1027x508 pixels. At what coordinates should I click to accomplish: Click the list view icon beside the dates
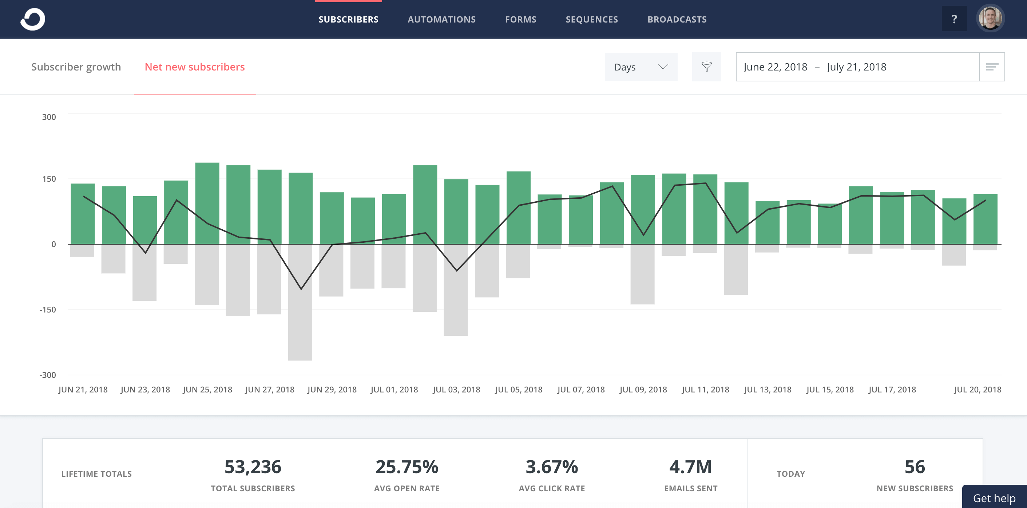992,66
